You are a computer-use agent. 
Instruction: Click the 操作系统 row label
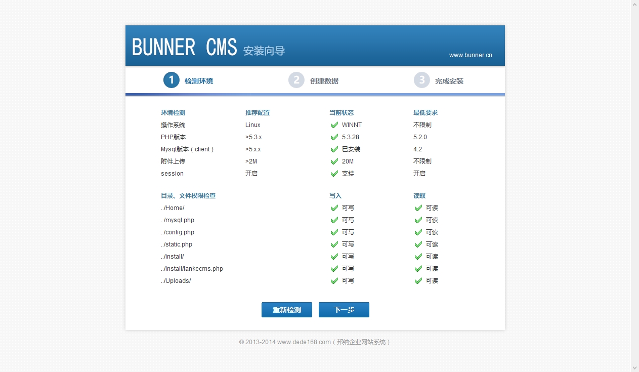point(173,125)
